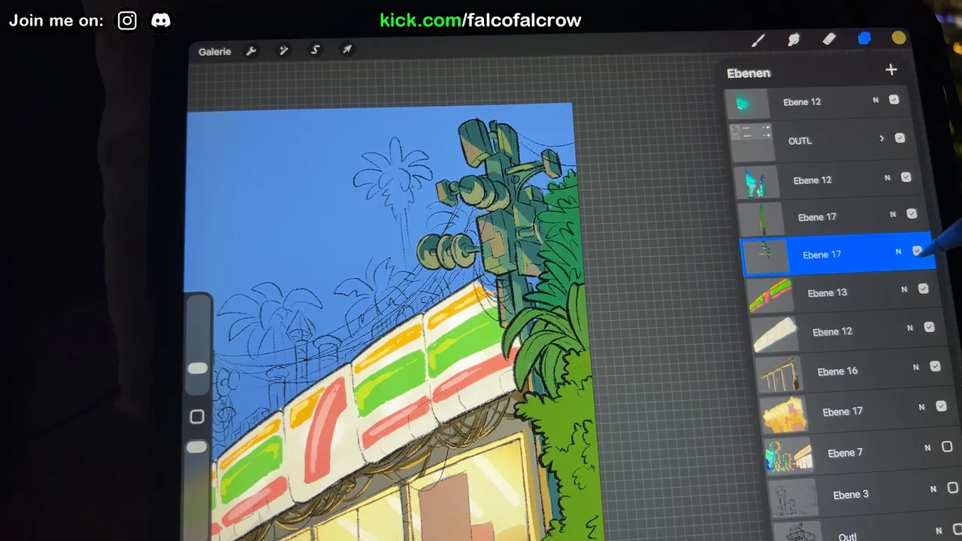Click the lower opacity slider handle
Image resolution: width=962 pixels, height=541 pixels.
[197, 447]
